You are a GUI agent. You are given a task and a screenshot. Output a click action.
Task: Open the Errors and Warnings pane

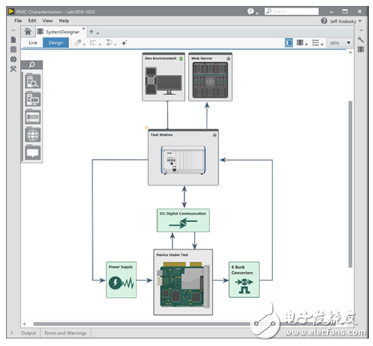(66, 333)
